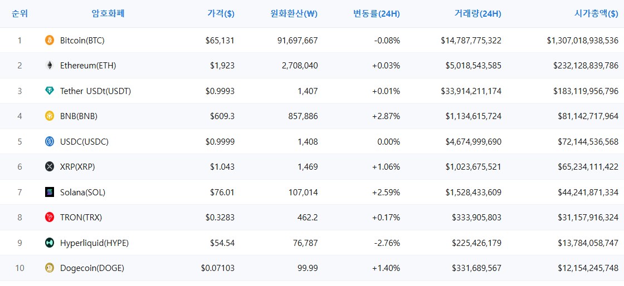Select Hyperliquid change -2.76%
The width and height of the screenshot is (624, 286).
click(x=387, y=243)
